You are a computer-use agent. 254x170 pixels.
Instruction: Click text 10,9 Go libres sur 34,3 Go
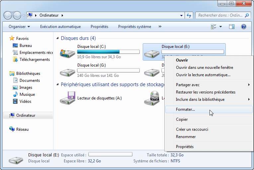click(x=99, y=57)
